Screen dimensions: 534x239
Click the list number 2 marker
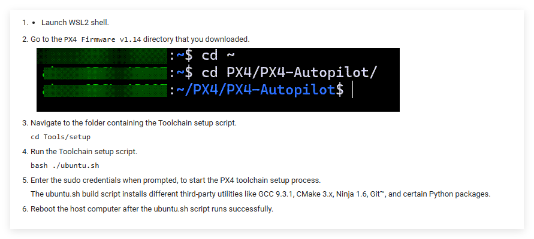tap(25, 39)
